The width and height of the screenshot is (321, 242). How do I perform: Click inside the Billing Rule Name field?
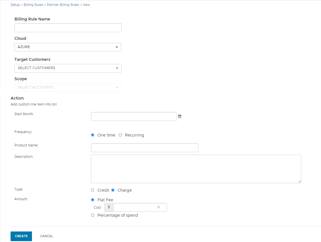click(x=68, y=28)
